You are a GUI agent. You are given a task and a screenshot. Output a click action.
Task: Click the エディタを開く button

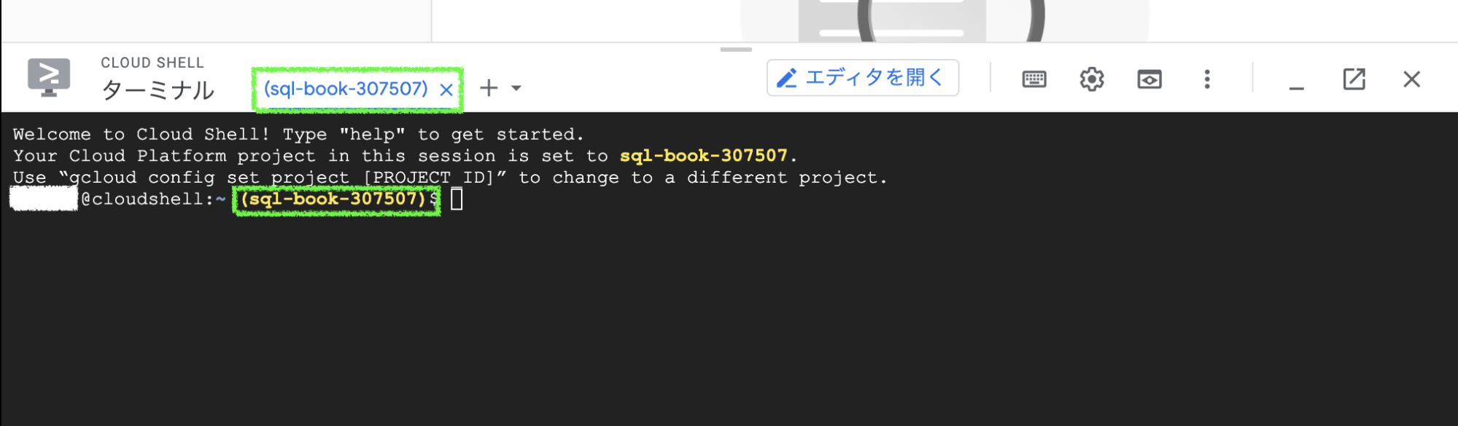(x=862, y=78)
